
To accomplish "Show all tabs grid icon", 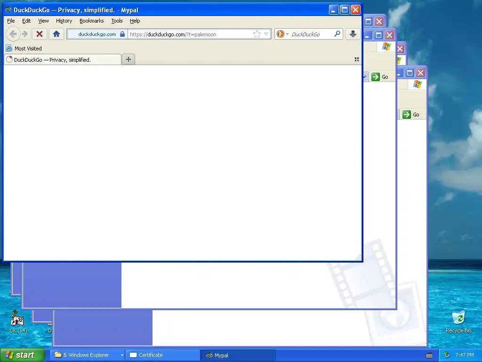I will (x=357, y=59).
